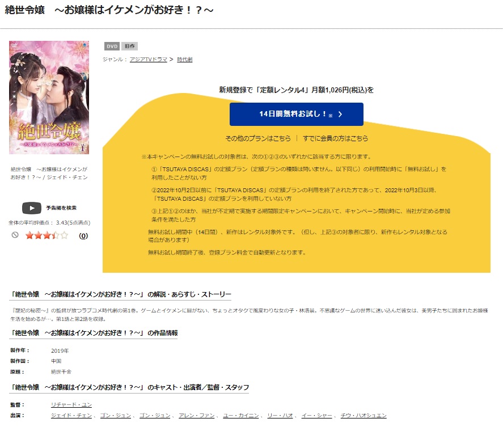
Task: Click the no-rating circle-slash icon
Action: point(15,235)
